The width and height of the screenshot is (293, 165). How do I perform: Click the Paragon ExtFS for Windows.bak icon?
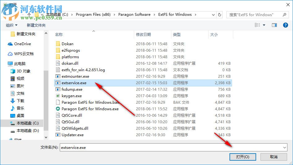click(58, 102)
